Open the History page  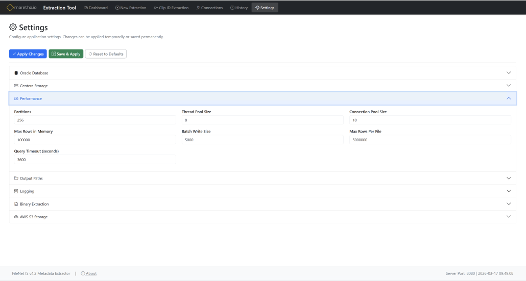tap(239, 8)
